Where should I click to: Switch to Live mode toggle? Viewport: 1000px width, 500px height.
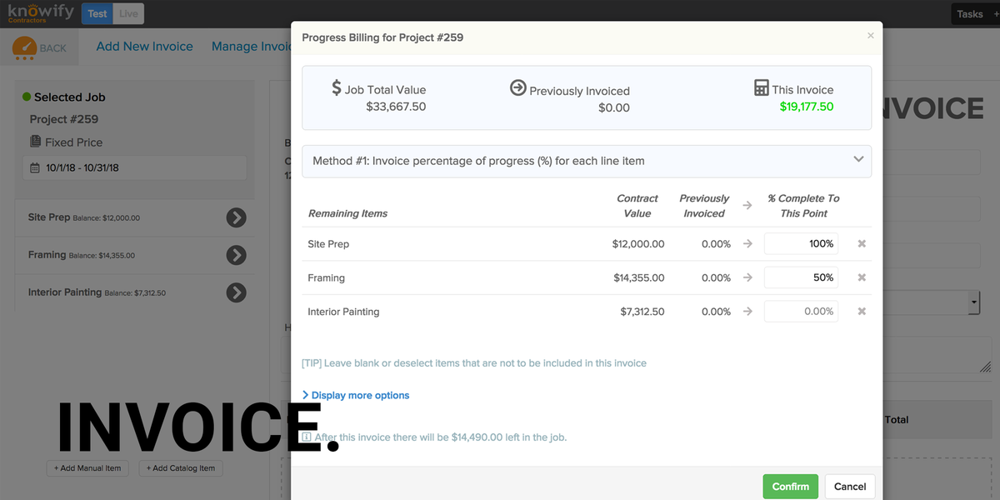(x=128, y=13)
